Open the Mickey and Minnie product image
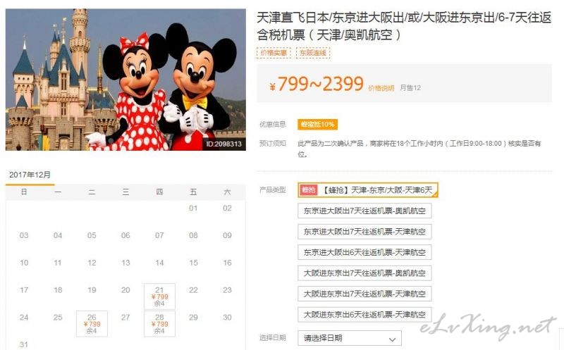This screenshot has width=564, height=350. click(125, 80)
